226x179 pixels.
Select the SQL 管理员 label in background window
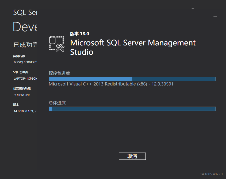point(21,72)
